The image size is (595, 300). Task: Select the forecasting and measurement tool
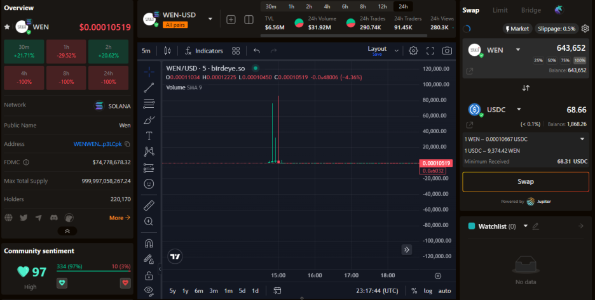pos(149,168)
